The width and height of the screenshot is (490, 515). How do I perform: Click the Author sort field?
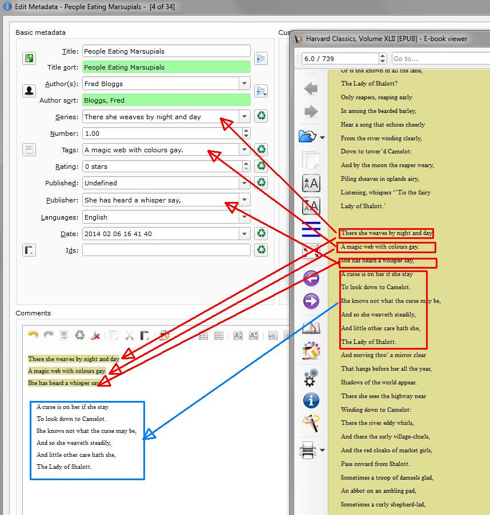pos(166,100)
